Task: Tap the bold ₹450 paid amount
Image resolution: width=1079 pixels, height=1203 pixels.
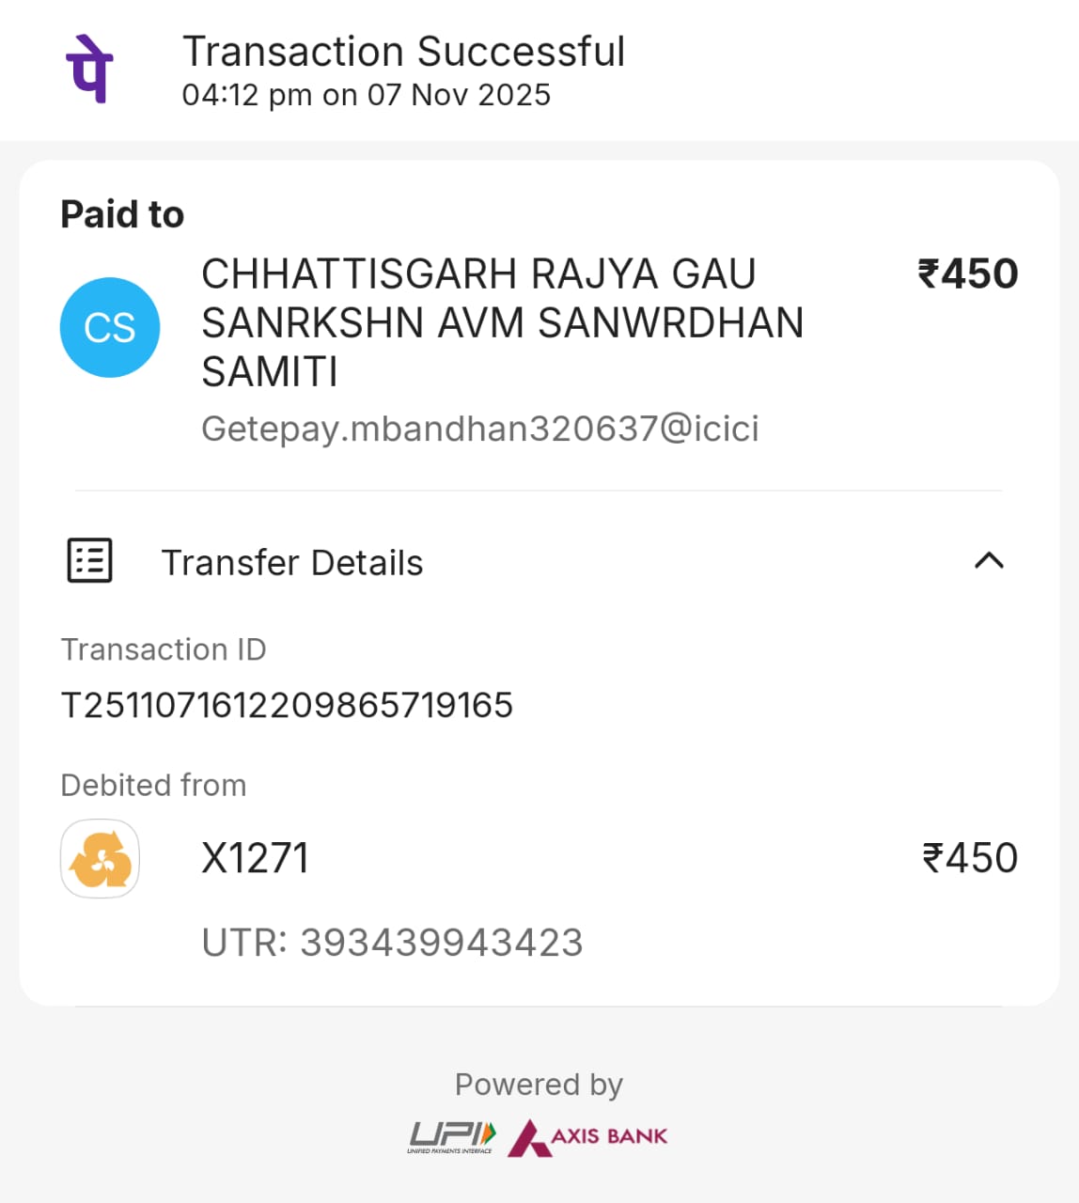Action: click(967, 274)
